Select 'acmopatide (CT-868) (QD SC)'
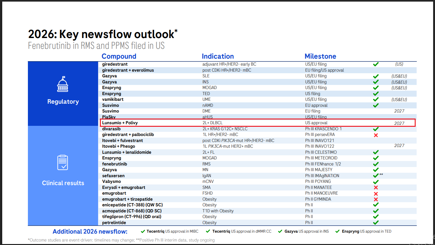 tap(132, 211)
